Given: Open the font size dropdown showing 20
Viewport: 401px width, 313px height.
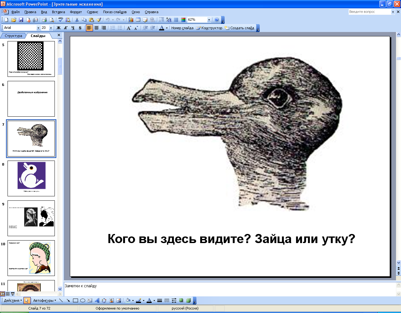Looking at the screenshot, I should point(51,28).
